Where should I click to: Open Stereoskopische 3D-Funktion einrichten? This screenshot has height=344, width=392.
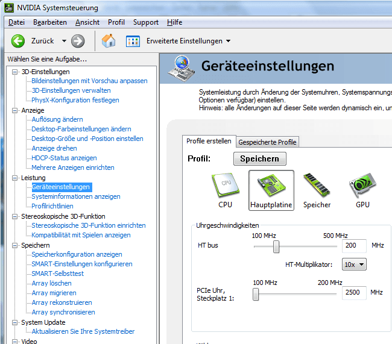89,225
